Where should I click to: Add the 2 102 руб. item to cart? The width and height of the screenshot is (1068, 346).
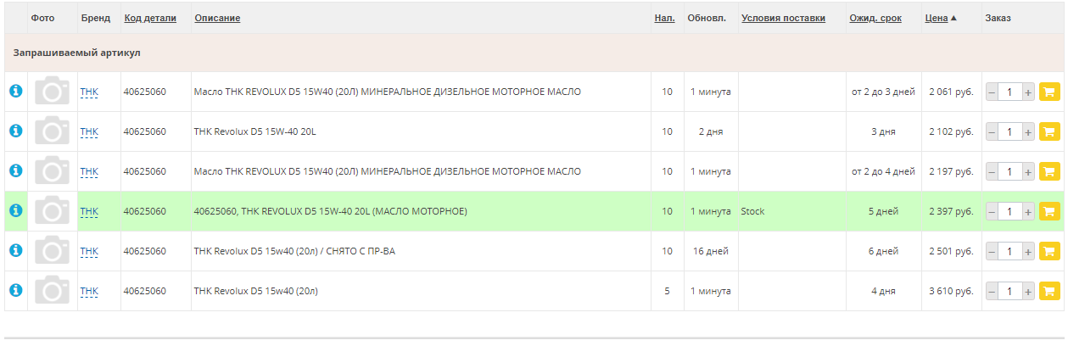(1049, 131)
